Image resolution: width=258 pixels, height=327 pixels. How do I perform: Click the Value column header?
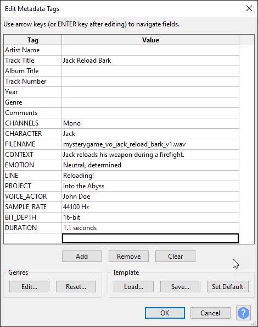pyautogui.click(x=150, y=40)
